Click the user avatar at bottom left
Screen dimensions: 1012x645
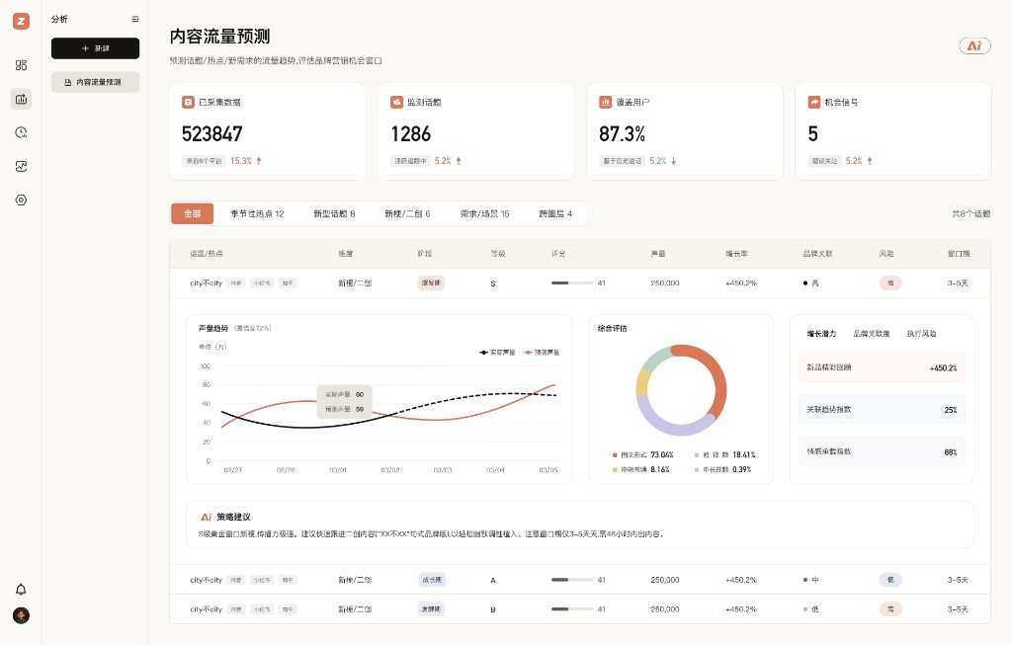[x=21, y=615]
